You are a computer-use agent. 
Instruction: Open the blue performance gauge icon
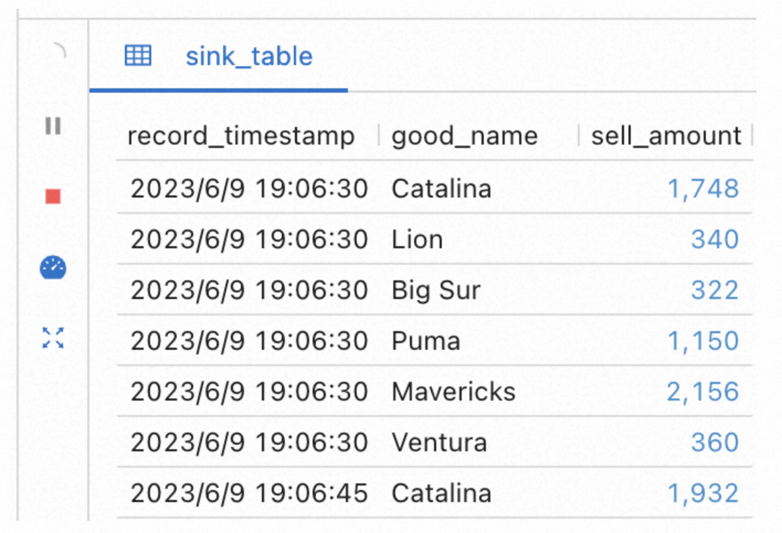pyautogui.click(x=53, y=268)
